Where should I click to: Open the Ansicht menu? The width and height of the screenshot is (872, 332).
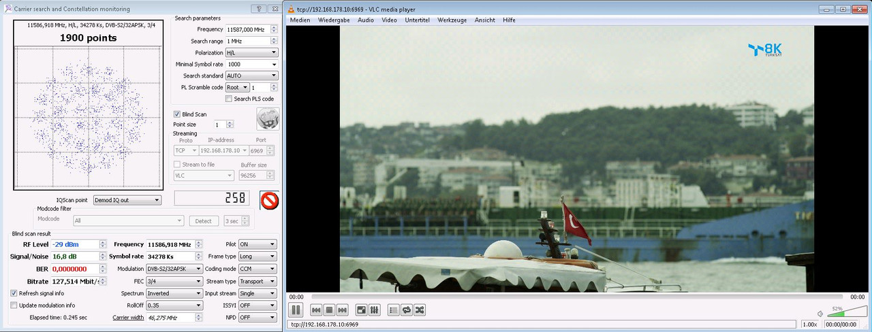click(x=485, y=20)
